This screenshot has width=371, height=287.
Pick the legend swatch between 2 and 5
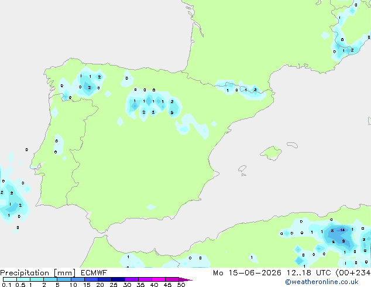[50, 279]
